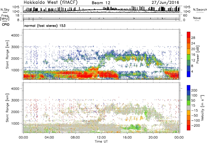Click the 'Time UT' axis title
This screenshot has height=143, width=207.
click(101, 141)
